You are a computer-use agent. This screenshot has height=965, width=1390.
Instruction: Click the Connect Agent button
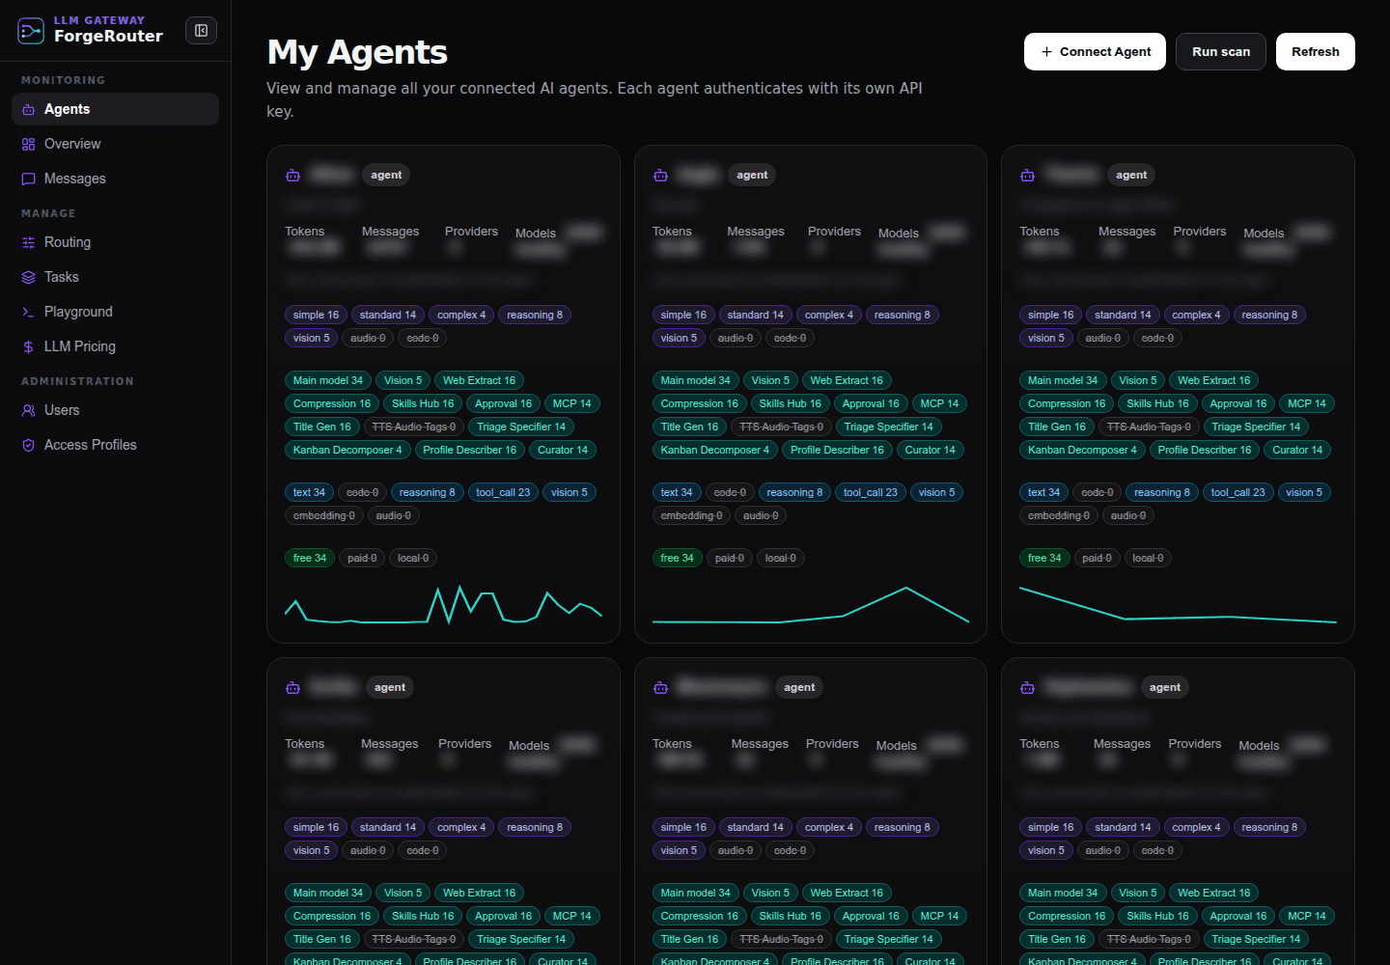click(x=1095, y=52)
